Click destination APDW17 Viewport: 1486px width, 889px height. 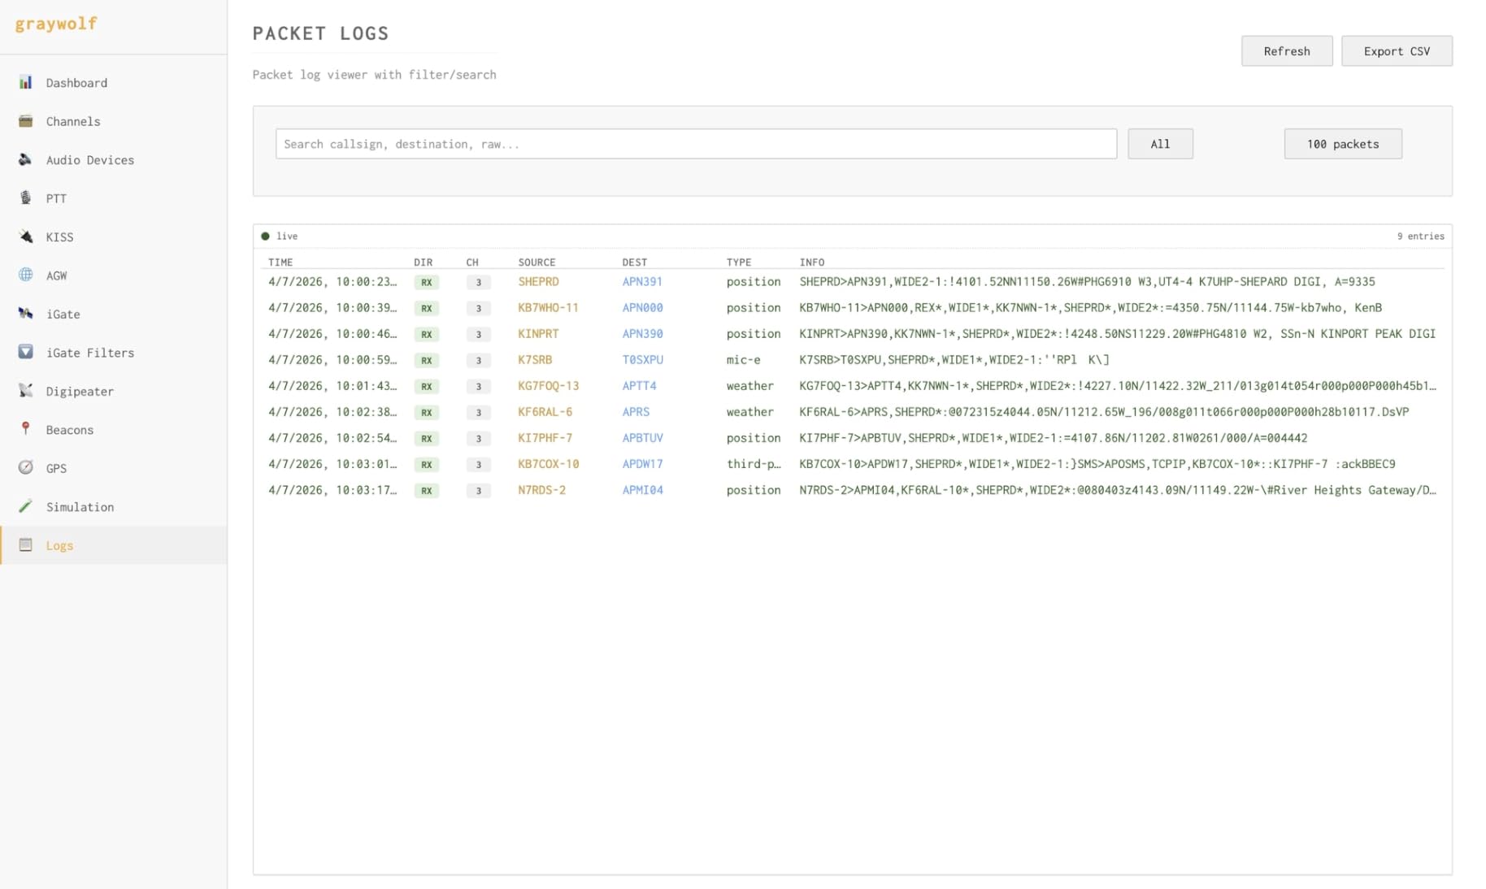(642, 464)
